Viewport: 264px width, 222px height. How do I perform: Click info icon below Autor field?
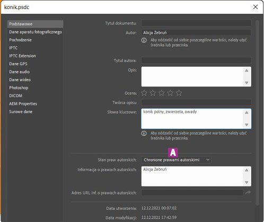pos(144,40)
